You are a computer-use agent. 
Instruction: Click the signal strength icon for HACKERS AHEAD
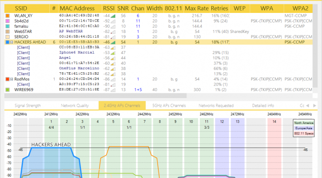pos(113,42)
